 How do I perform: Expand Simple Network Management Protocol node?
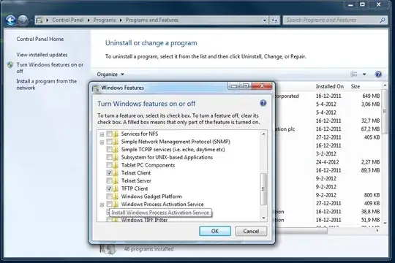point(102,142)
